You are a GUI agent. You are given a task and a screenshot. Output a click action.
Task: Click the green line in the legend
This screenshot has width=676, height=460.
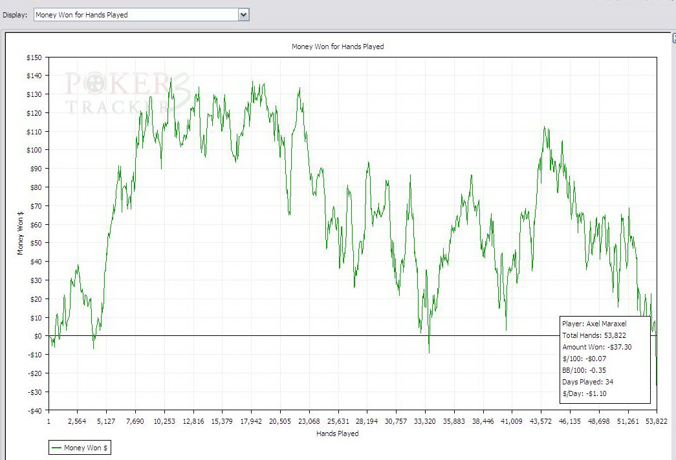click(x=56, y=447)
